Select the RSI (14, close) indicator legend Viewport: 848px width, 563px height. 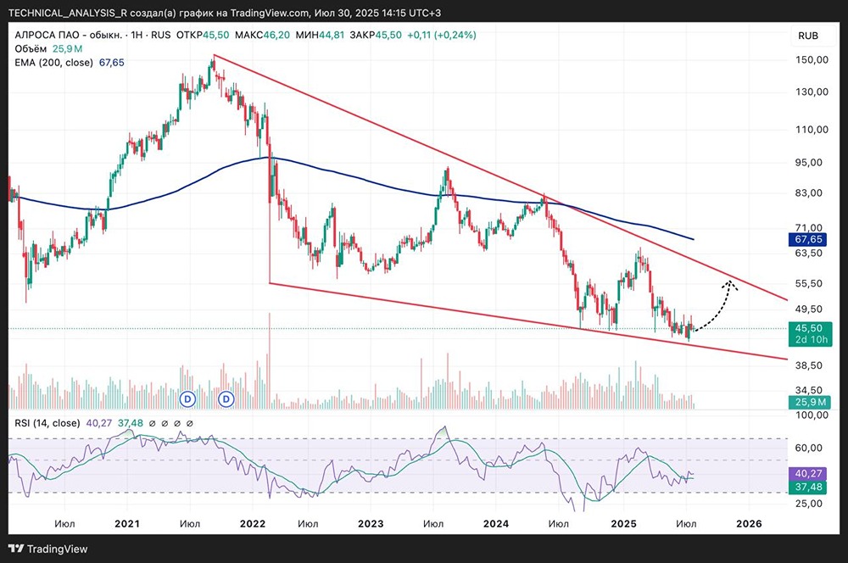pyautogui.click(x=47, y=423)
